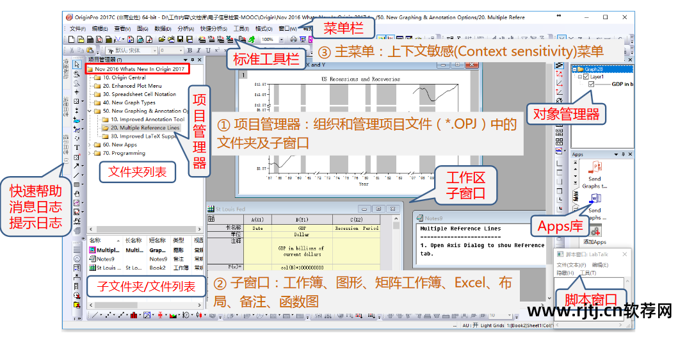Expand the 60. New Apps folder
The image size is (678, 340).
[x=90, y=145]
